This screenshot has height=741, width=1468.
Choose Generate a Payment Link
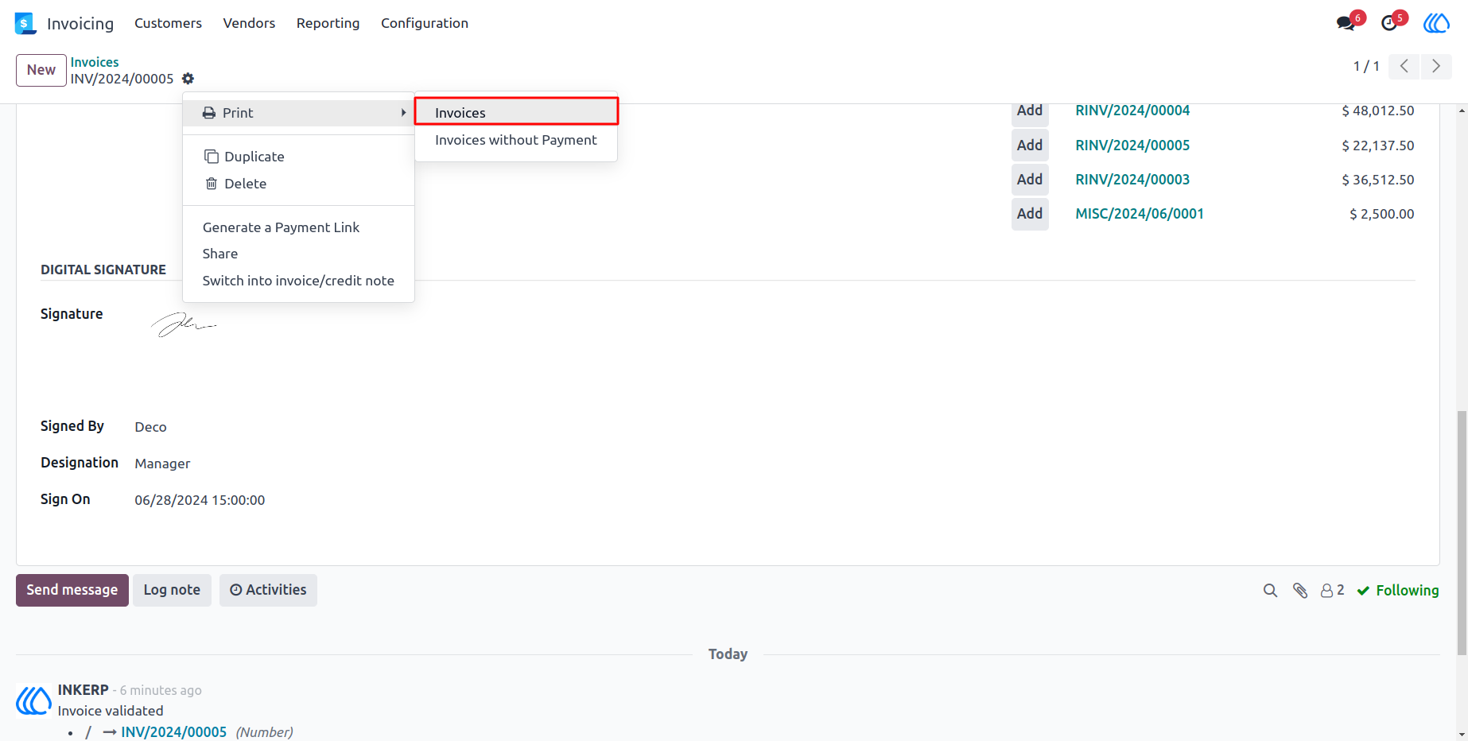[x=298, y=227]
